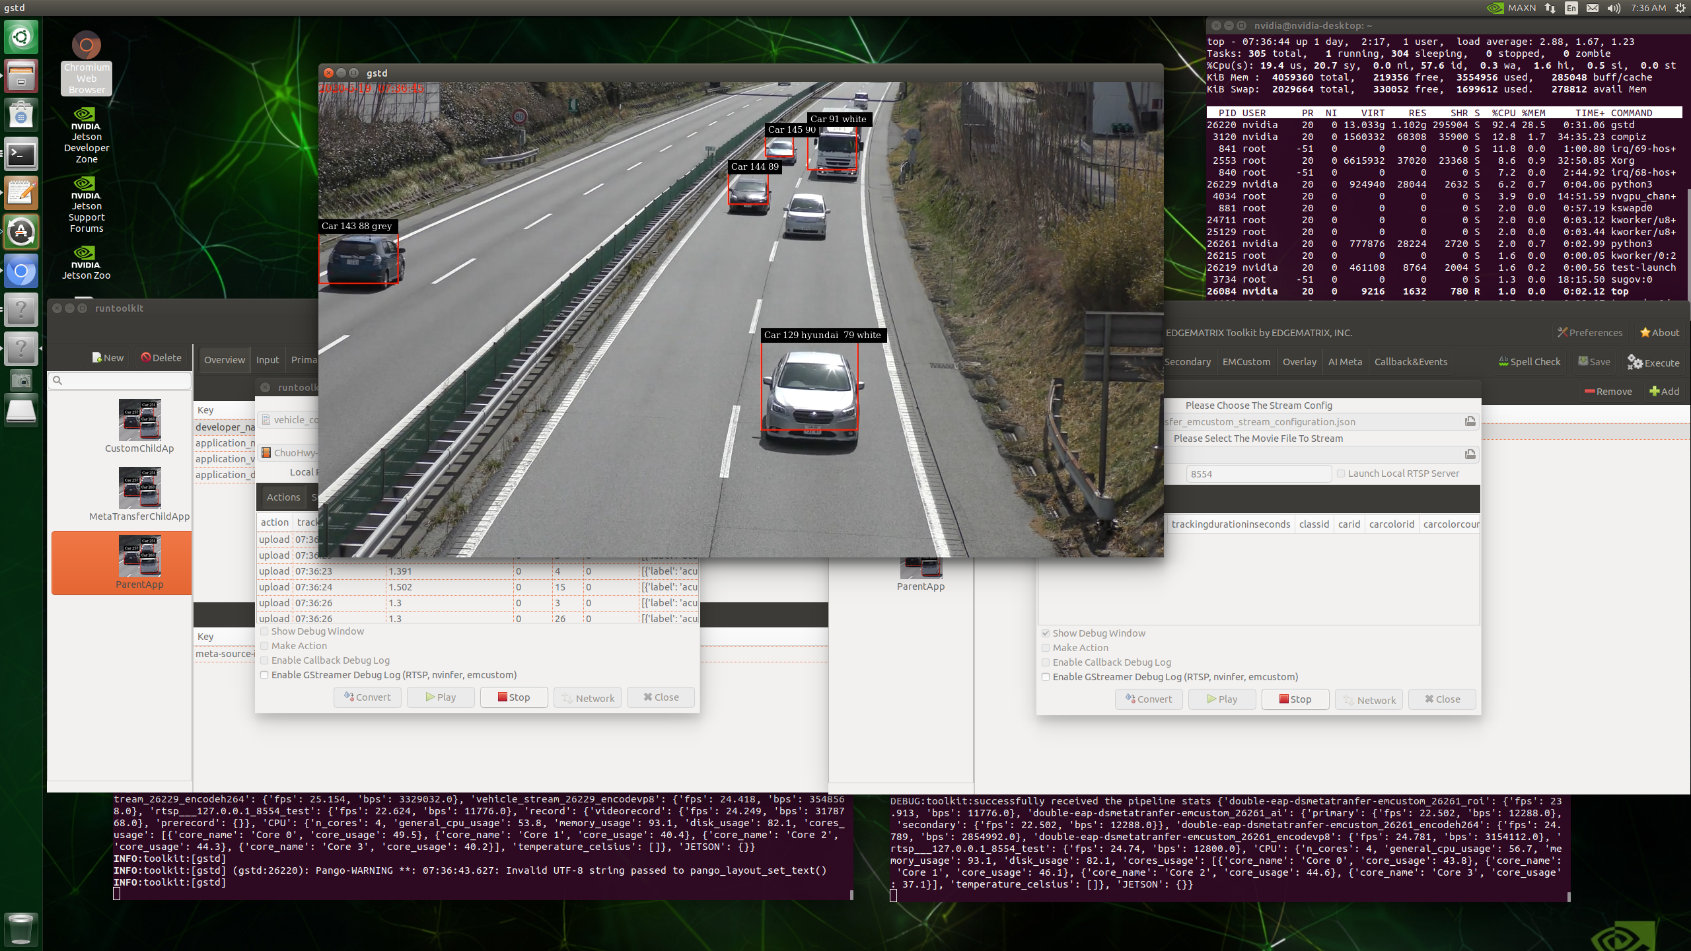
Task: Open the About dialog of the toolkit
Action: point(1659,332)
